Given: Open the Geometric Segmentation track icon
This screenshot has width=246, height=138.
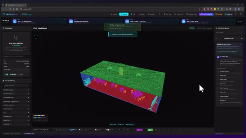Looking at the screenshot, I should click(71, 21).
